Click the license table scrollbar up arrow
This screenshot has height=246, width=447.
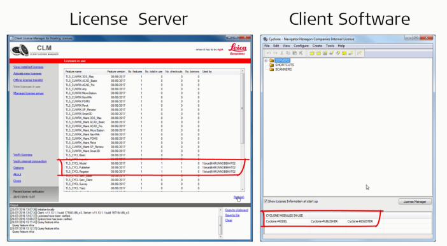pos(243,71)
